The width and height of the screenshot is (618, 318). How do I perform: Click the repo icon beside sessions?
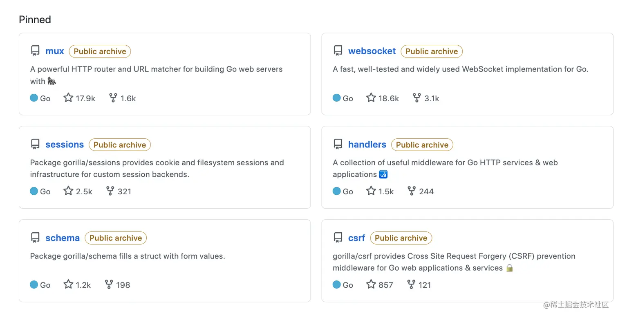36,145
